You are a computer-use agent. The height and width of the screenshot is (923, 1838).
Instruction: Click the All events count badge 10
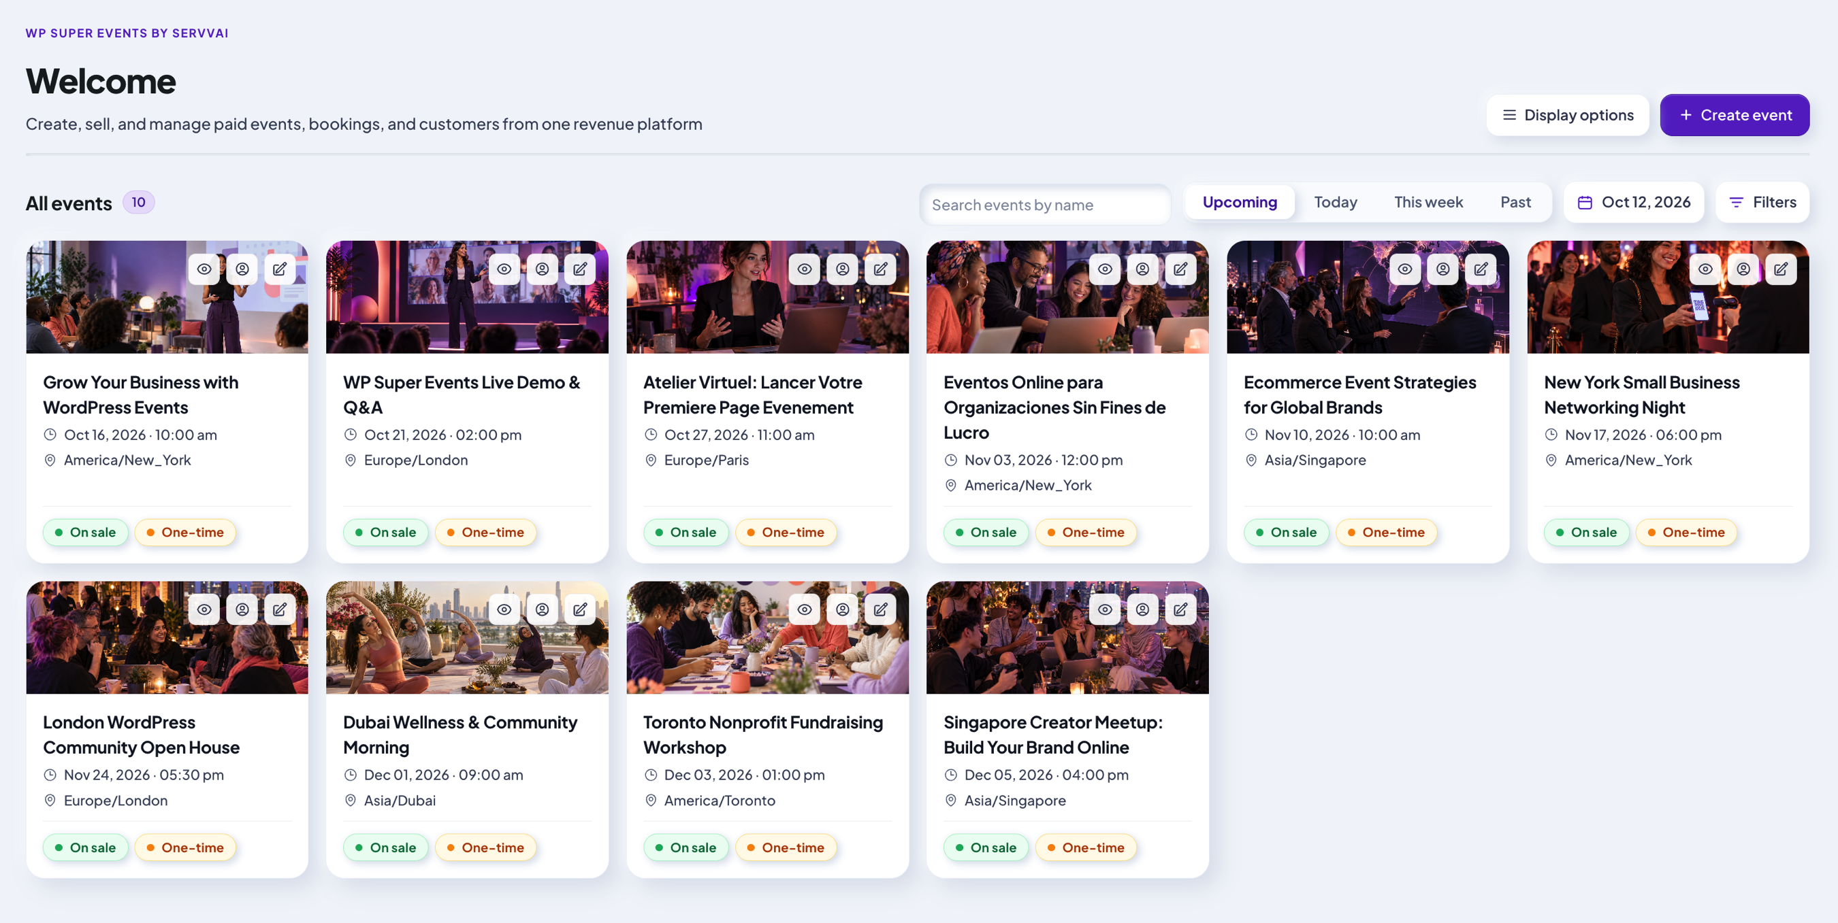click(x=138, y=203)
